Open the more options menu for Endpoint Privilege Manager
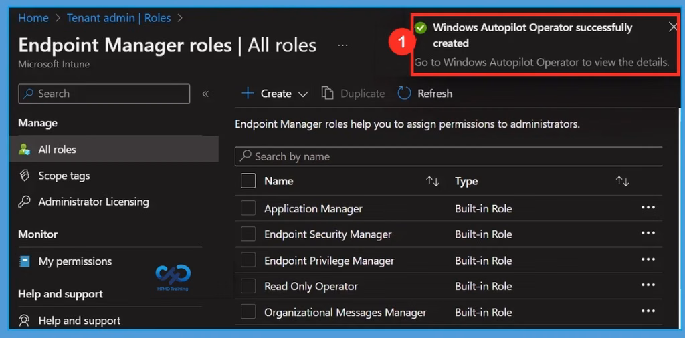The image size is (685, 338). [x=648, y=259]
